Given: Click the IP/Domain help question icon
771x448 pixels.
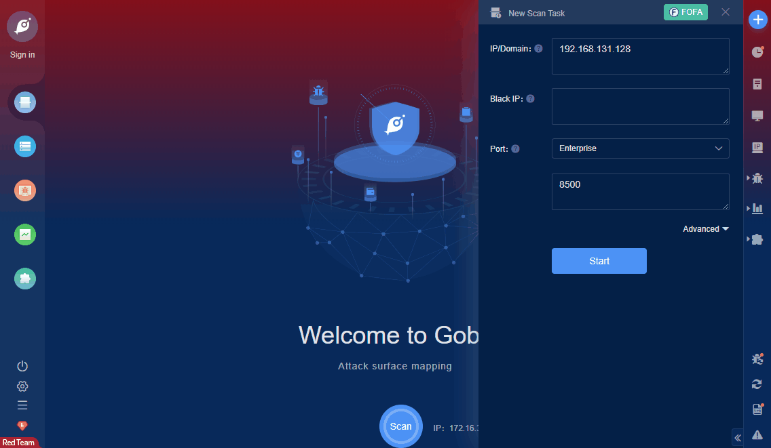Looking at the screenshot, I should 538,49.
